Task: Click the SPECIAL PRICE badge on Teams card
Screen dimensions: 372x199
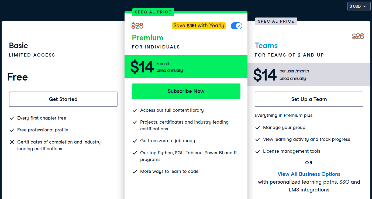Action: tap(276, 21)
